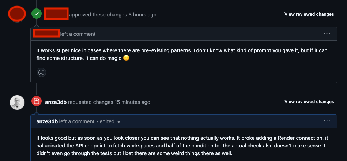The width and height of the screenshot is (347, 161).
Task: Click the "15 minutes ago" timestamp
Action: (x=132, y=102)
